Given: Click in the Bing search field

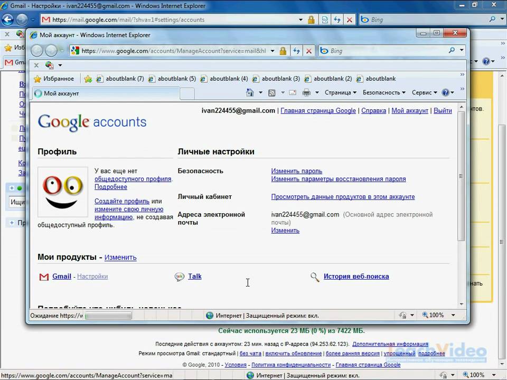Looking at the screenshot, I should click(x=387, y=51).
